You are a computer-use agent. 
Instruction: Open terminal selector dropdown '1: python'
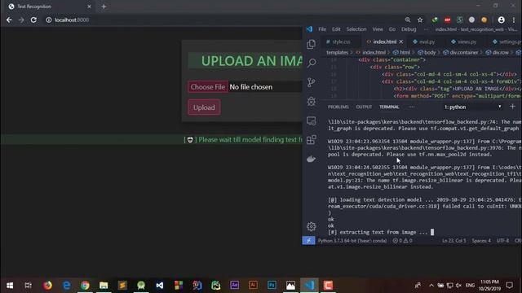[473, 107]
